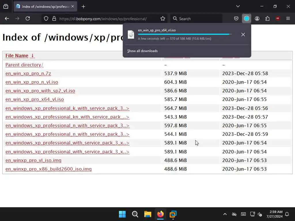Open the uBlock Origin extension
The height and width of the screenshot is (221, 295).
[278, 18]
